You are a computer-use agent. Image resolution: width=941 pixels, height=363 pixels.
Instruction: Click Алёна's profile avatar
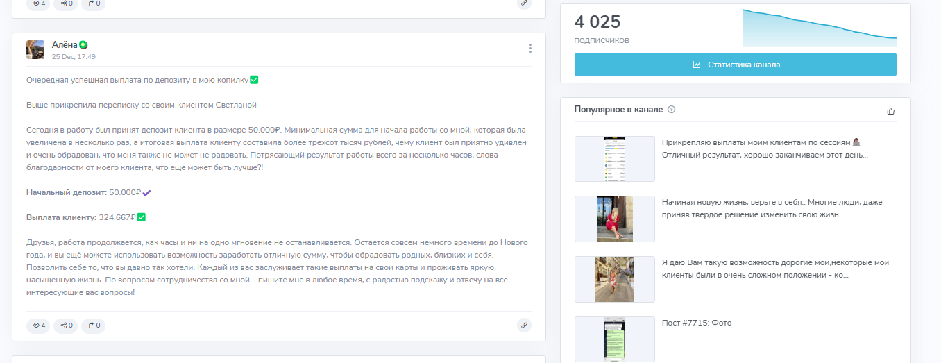35,49
